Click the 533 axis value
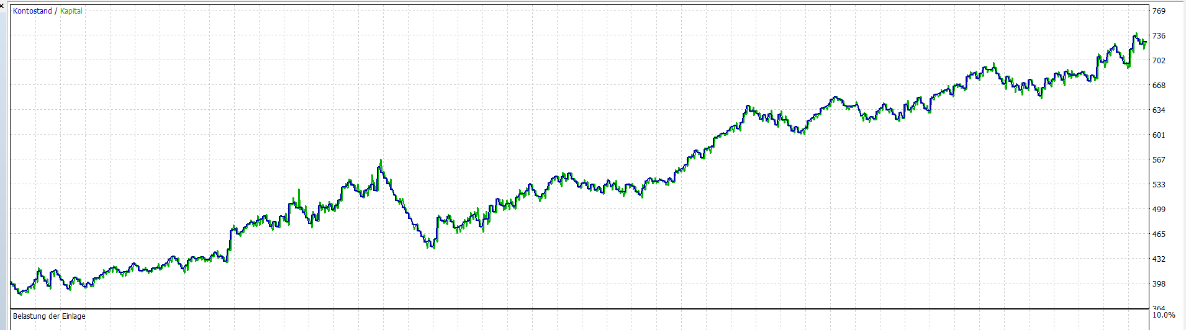Image resolution: width=1186 pixels, height=330 pixels. [x=1159, y=185]
